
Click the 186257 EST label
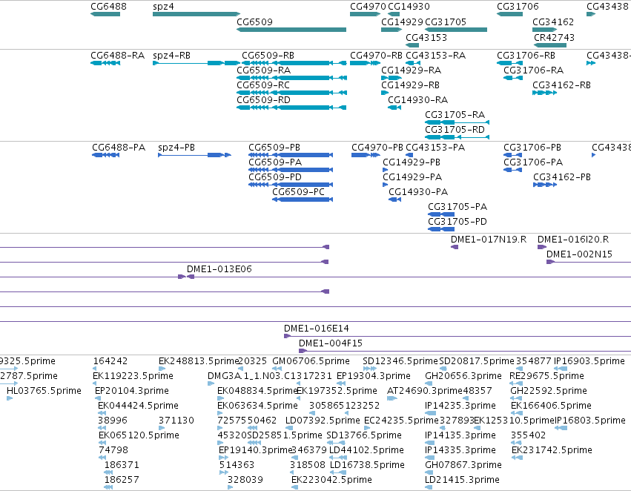122,480
